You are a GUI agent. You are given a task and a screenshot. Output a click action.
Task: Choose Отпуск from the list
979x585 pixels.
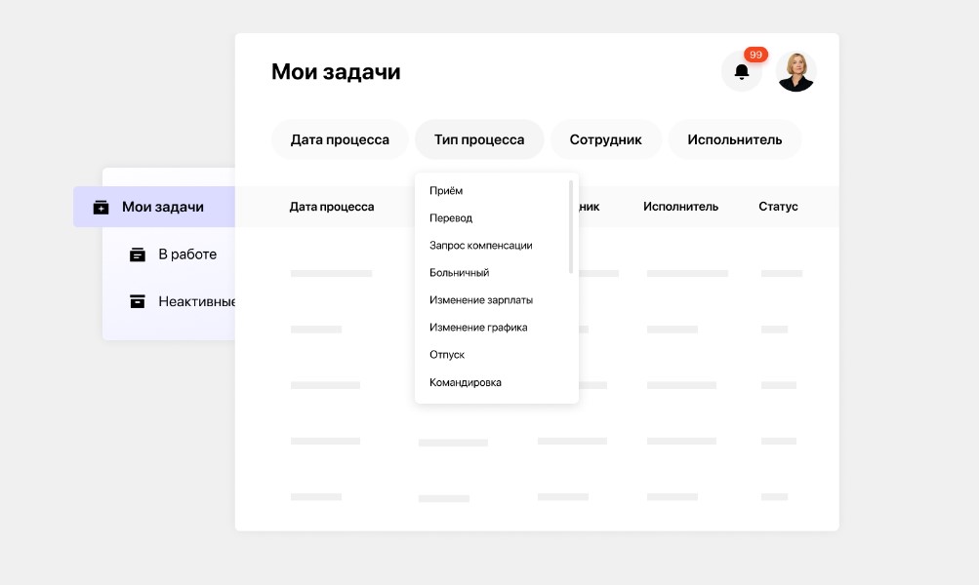447,355
